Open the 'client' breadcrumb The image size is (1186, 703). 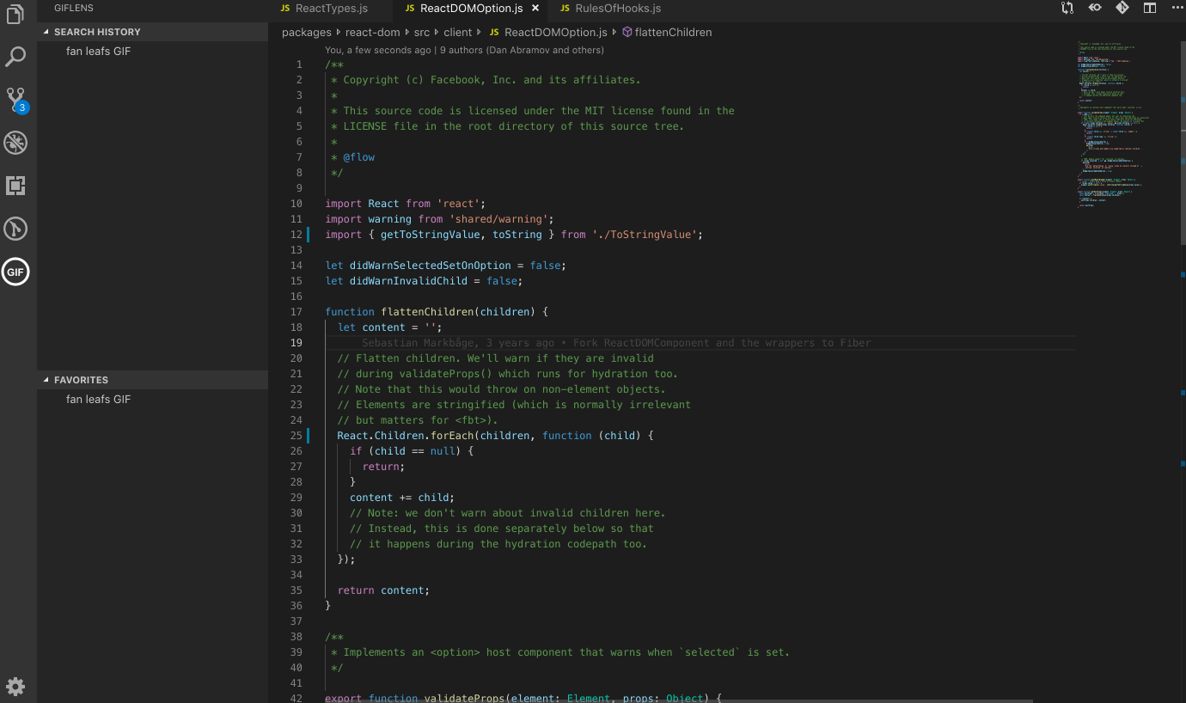click(x=458, y=33)
